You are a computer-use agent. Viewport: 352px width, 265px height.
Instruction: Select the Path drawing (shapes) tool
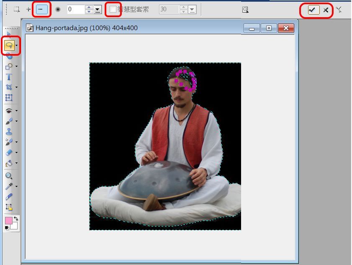pos(9,67)
